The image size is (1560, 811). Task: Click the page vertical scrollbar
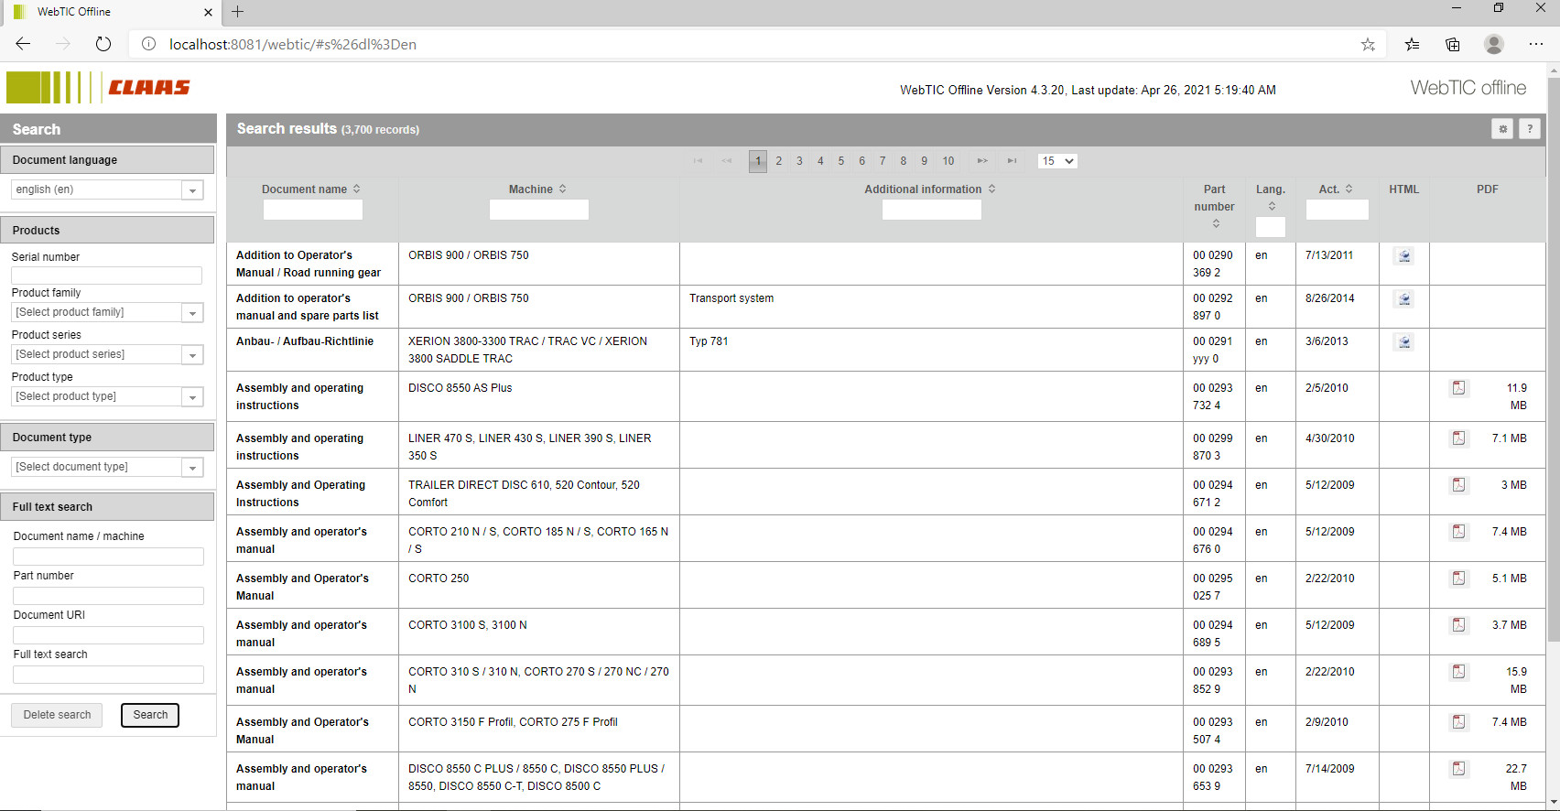1554,359
